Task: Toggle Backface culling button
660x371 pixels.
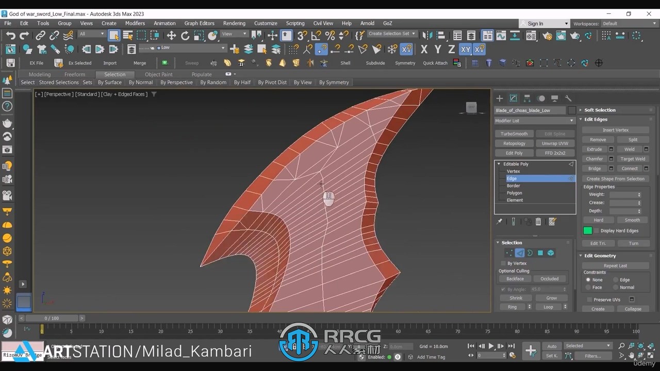Action: tap(515, 279)
